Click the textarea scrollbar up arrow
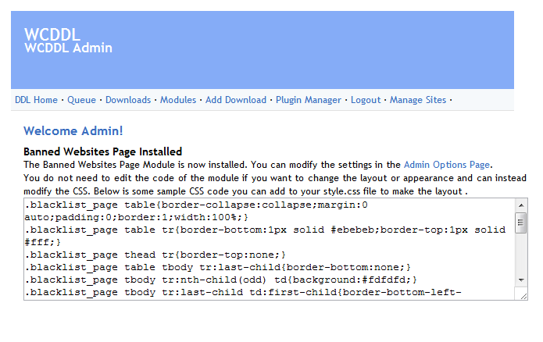Image resolution: width=543 pixels, height=342 pixels. [x=521, y=205]
